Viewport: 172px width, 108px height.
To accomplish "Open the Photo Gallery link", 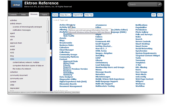I will [142, 32].
